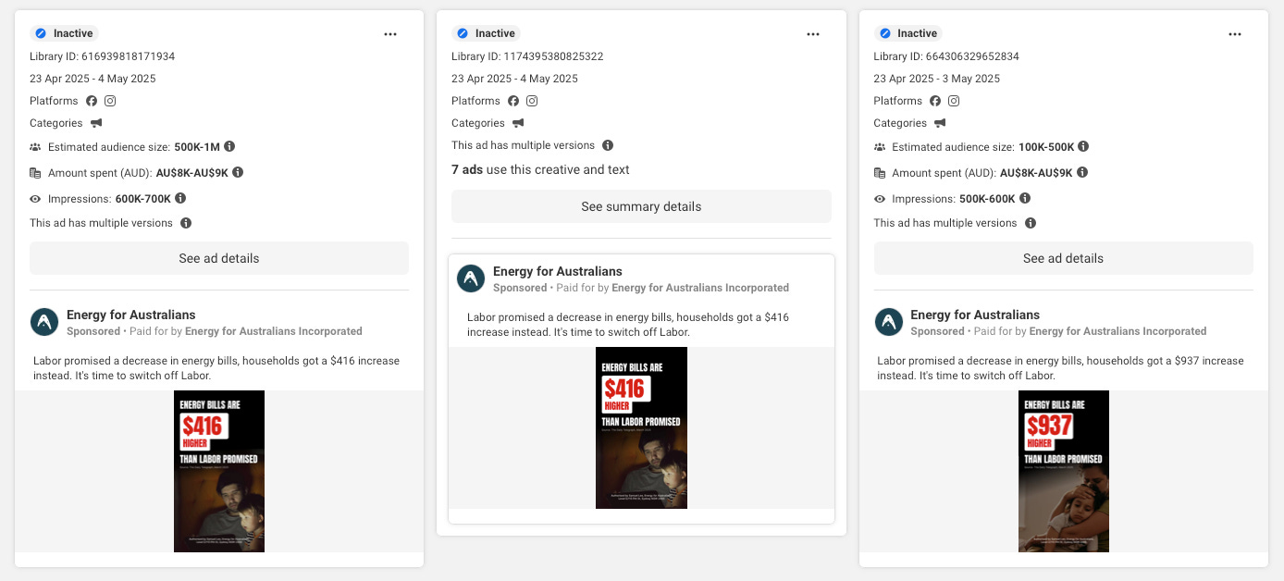Open the $937 energy bills ad image

(1064, 471)
